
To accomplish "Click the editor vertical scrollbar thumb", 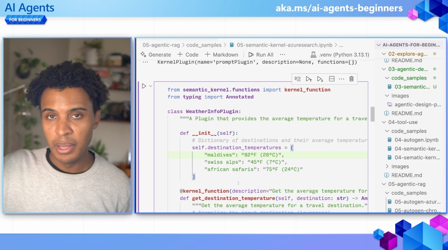I will 373,114.
